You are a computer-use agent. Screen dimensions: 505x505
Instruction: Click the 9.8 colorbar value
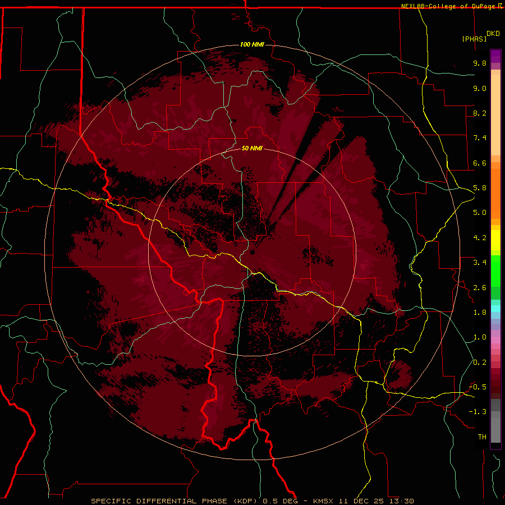click(480, 63)
